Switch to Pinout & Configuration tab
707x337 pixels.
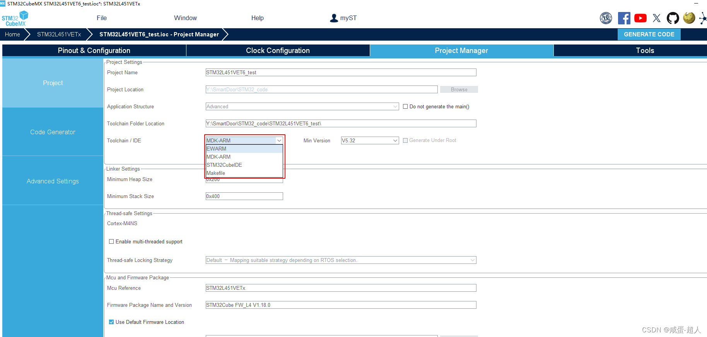(x=94, y=51)
